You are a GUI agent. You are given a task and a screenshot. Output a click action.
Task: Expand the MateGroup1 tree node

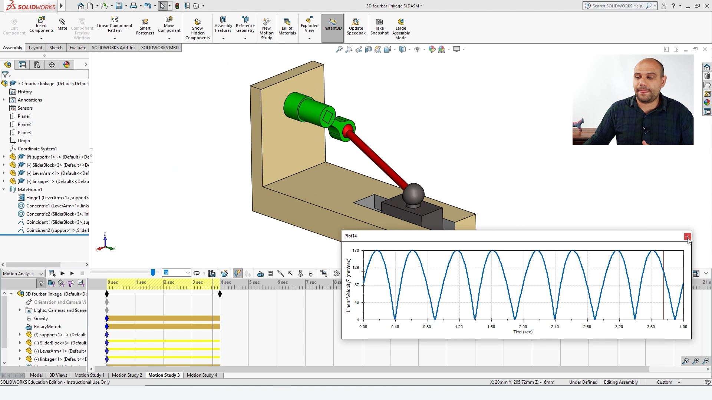point(4,189)
